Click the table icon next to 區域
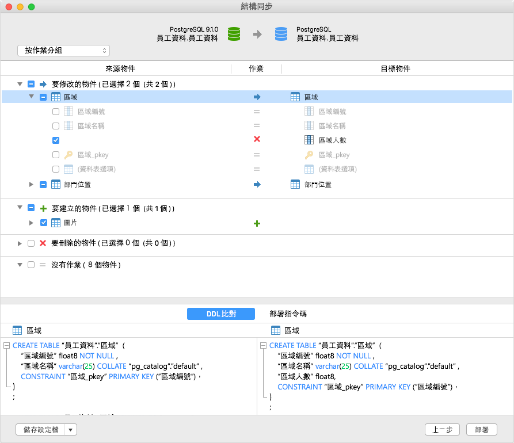This screenshot has width=514, height=443. pos(55,97)
